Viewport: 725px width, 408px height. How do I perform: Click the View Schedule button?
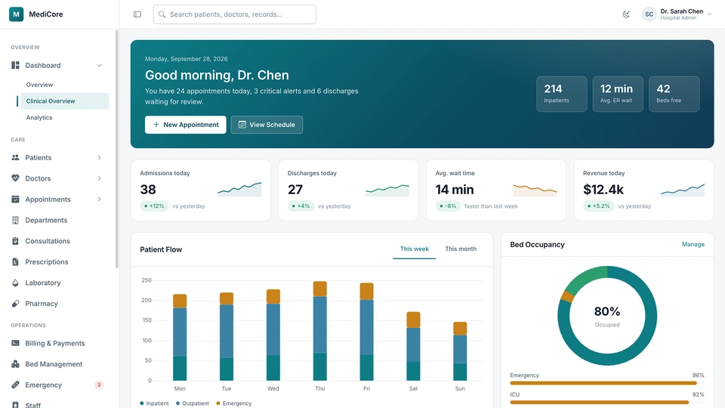[267, 125]
